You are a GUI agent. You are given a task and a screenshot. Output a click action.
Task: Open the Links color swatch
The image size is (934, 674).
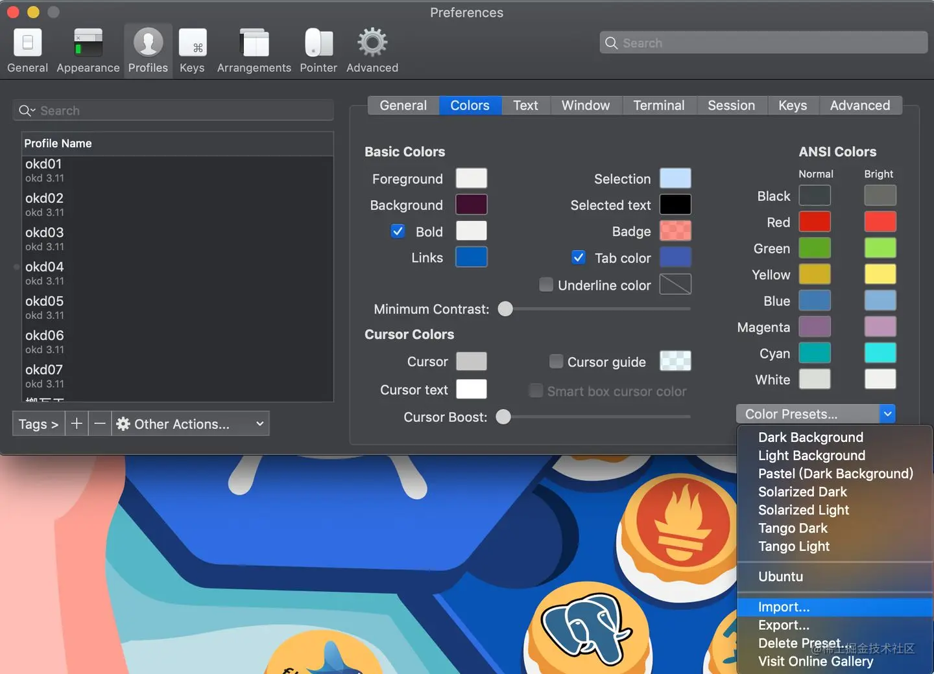click(x=472, y=257)
